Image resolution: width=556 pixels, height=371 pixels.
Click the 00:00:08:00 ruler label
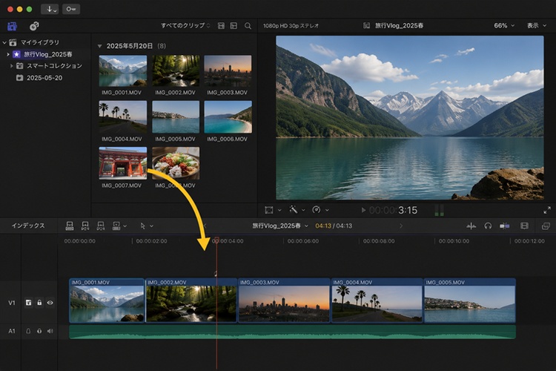coord(379,241)
